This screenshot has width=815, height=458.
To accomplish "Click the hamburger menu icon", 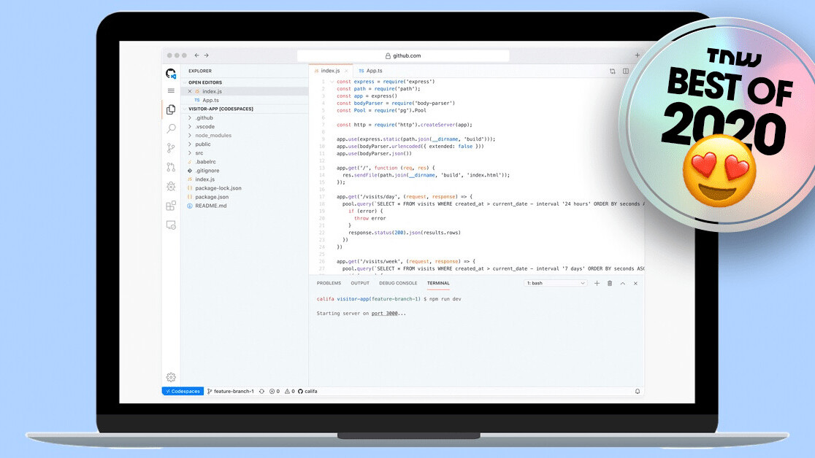I will tap(171, 90).
